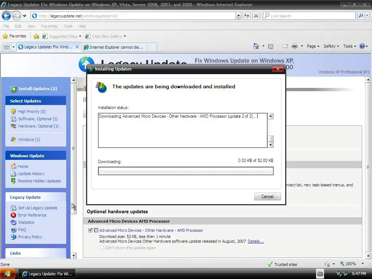Click the Windows Start button

pyautogui.click(x=8, y=274)
